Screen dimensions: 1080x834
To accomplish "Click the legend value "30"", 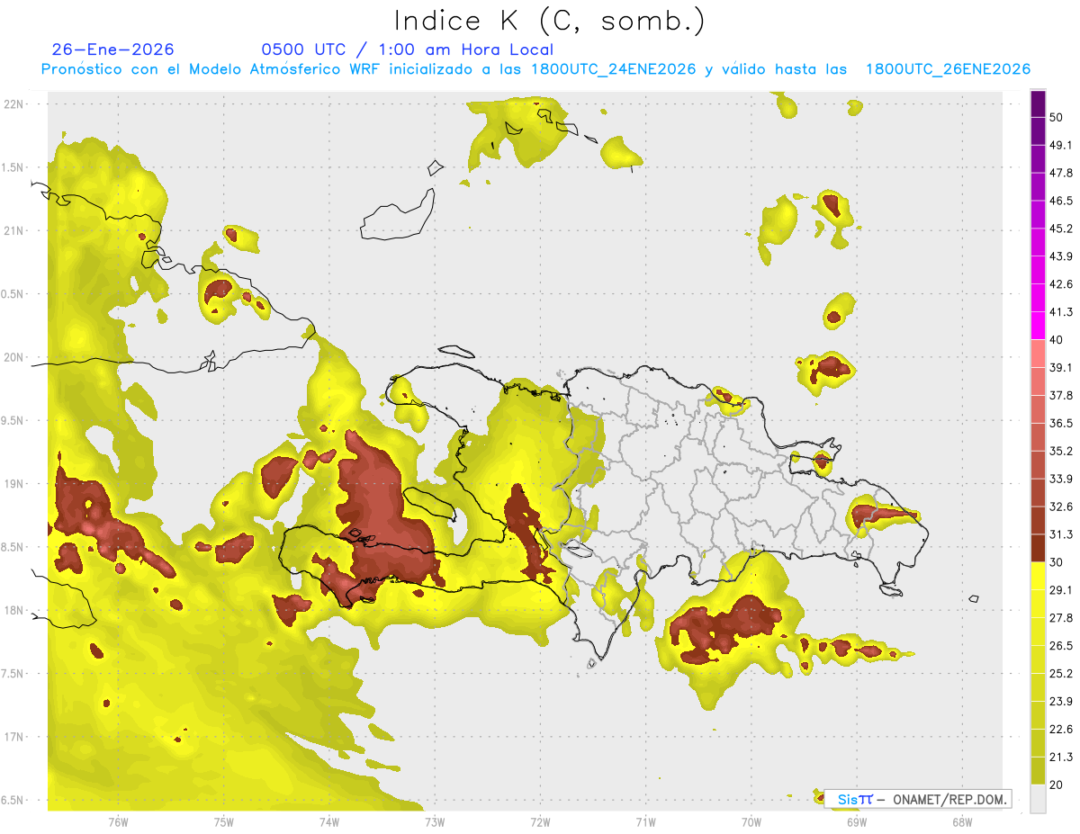I will (x=1057, y=562).
